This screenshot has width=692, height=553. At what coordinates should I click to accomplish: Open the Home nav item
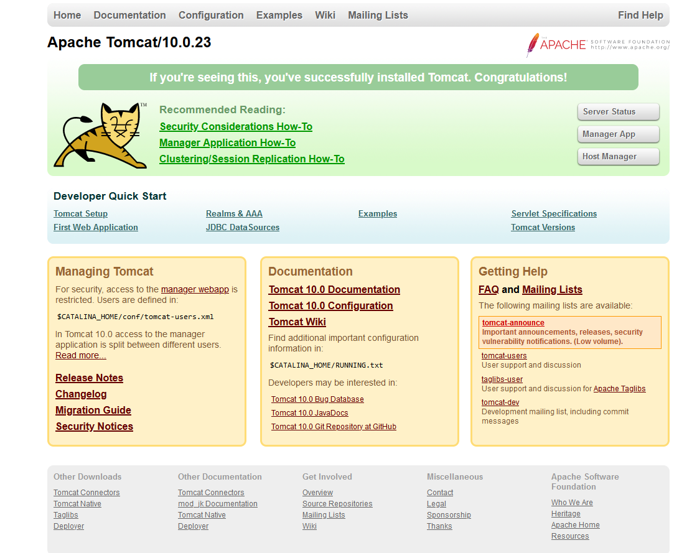67,15
